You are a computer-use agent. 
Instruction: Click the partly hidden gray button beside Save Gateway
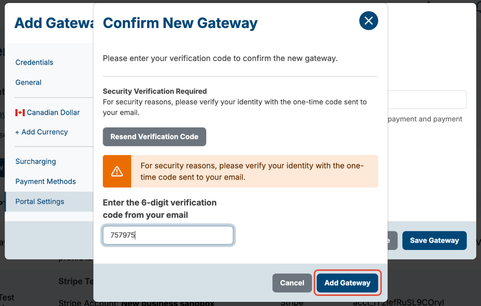point(392,241)
